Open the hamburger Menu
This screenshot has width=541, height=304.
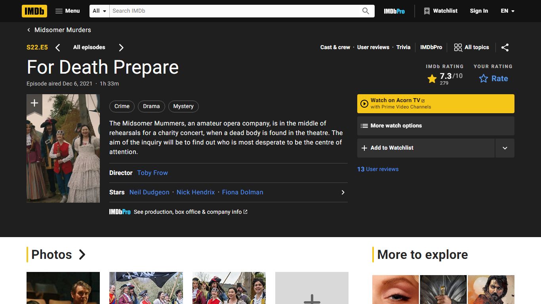coord(68,11)
